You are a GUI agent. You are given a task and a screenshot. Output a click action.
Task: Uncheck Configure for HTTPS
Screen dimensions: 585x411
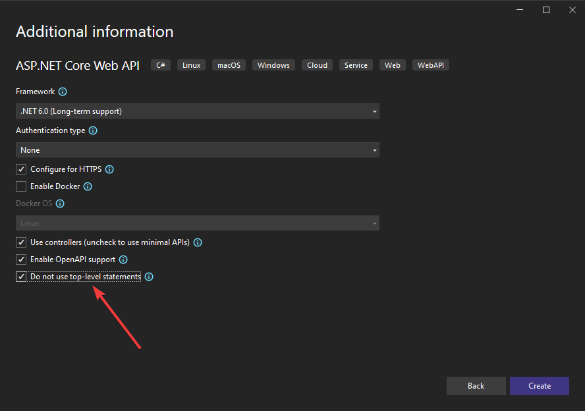(21, 169)
